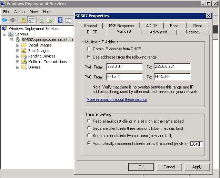
Task: Select the Multicast Transmissions tree label
Action: pos(48,62)
